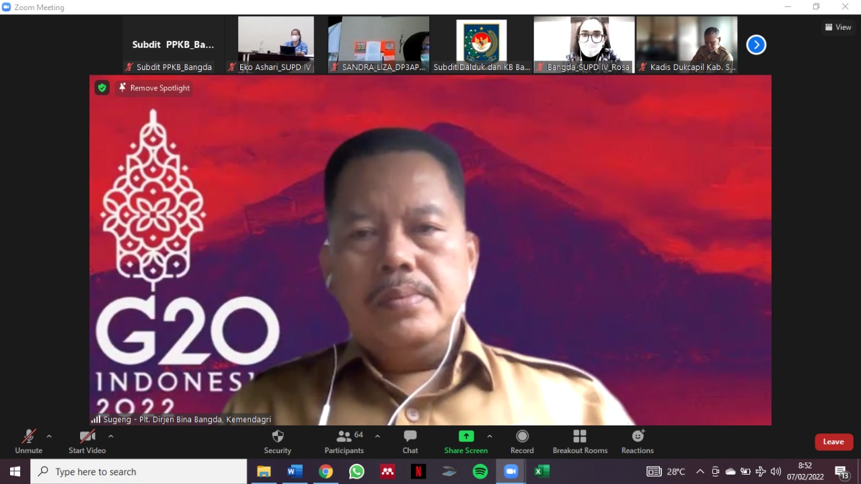
Task: Open the Chat panel
Action: point(410,442)
